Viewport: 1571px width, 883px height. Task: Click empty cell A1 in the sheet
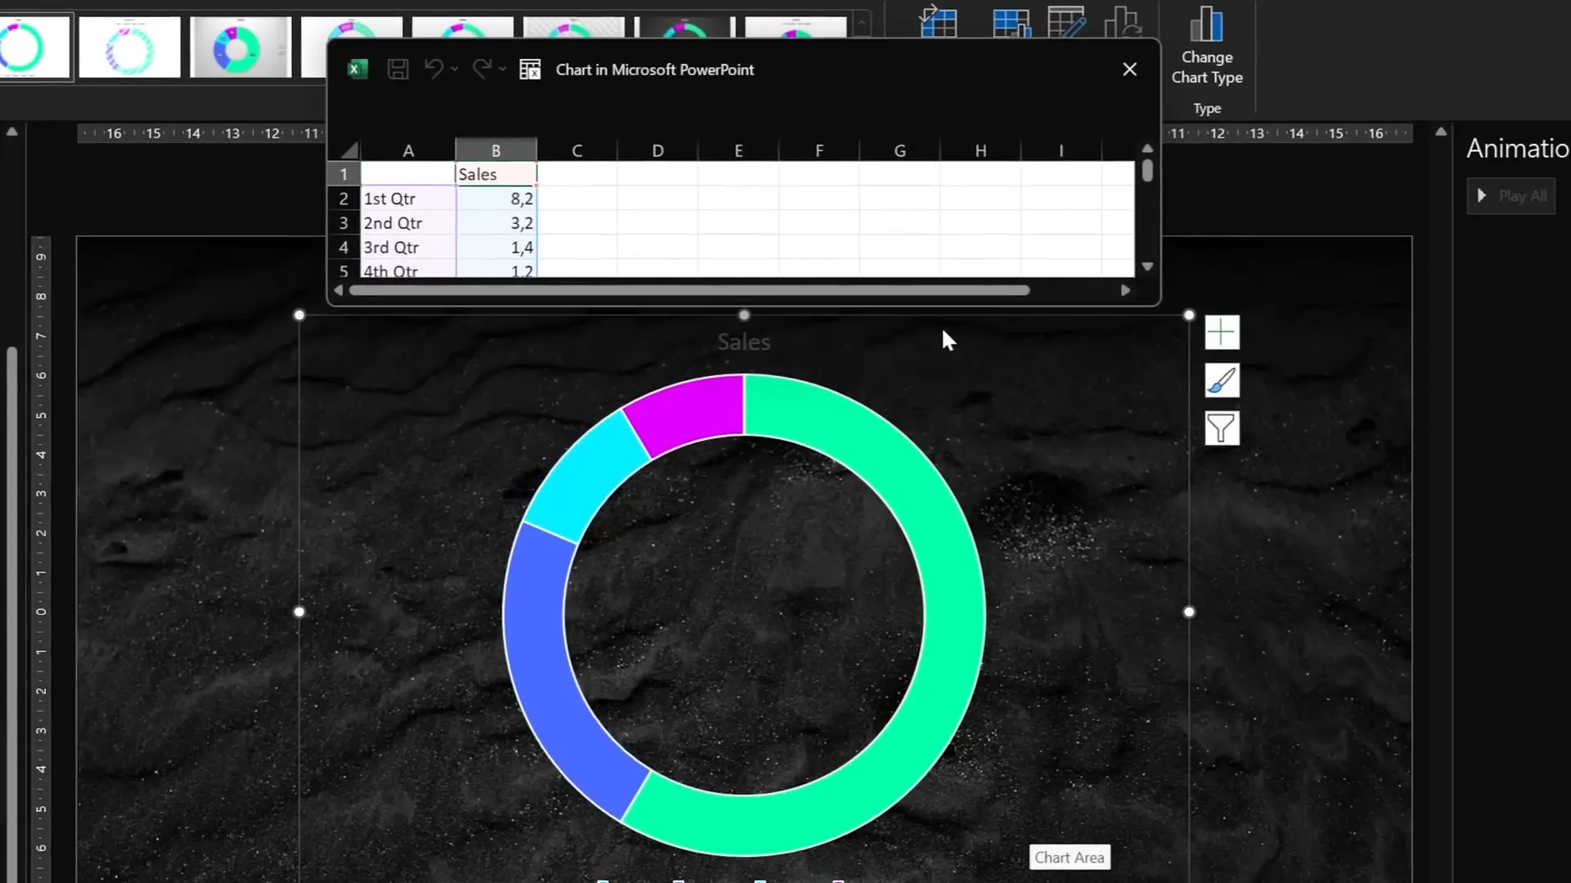(408, 174)
